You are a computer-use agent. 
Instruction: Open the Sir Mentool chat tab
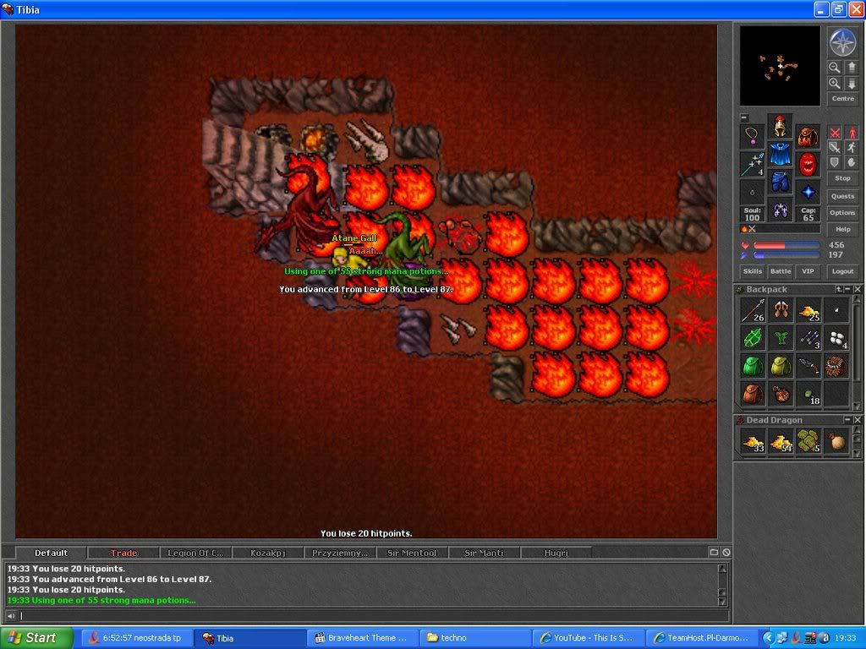(412, 553)
